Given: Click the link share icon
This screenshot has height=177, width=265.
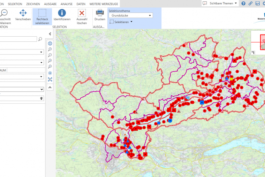Looking at the screenshot, I should click(250, 3).
